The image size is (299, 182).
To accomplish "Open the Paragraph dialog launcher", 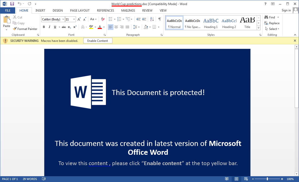I will 162,35.
